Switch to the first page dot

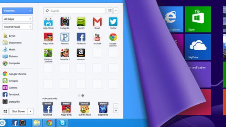(79, 96)
